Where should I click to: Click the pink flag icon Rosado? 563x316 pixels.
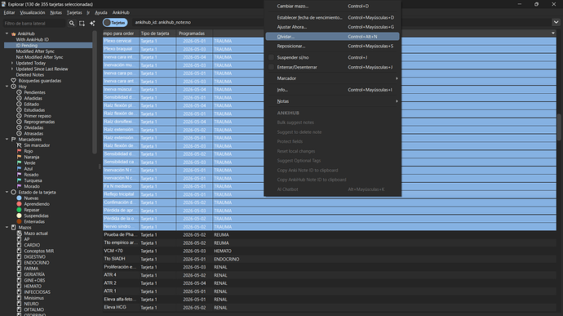[19, 175]
